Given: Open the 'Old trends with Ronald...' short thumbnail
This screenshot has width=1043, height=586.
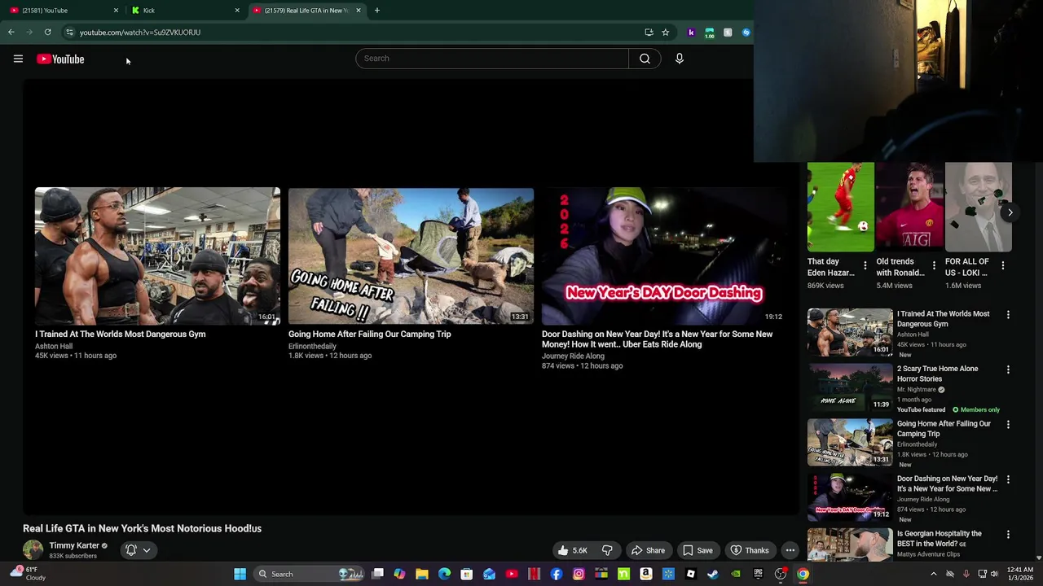Looking at the screenshot, I should pyautogui.click(x=909, y=207).
